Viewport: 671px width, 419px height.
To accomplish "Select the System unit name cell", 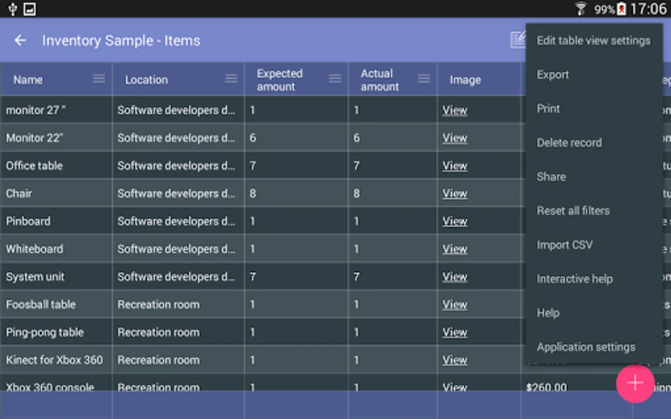I will click(56, 277).
